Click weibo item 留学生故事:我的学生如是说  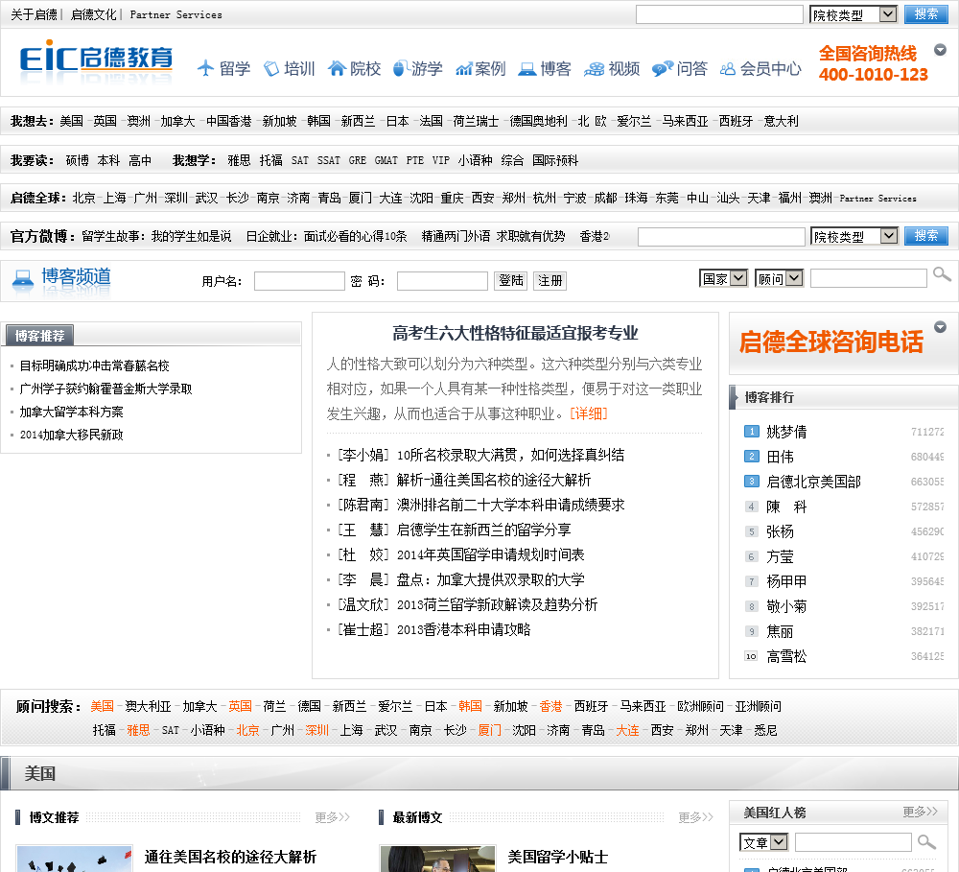click(x=156, y=236)
